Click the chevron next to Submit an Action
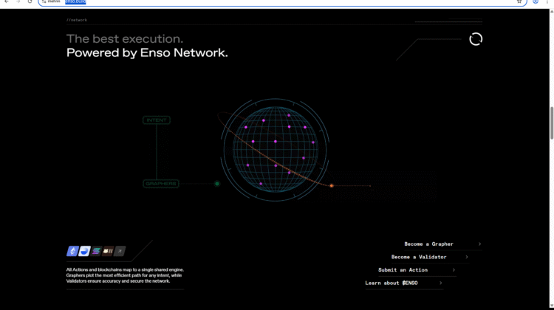This screenshot has width=554, height=310. click(x=454, y=270)
